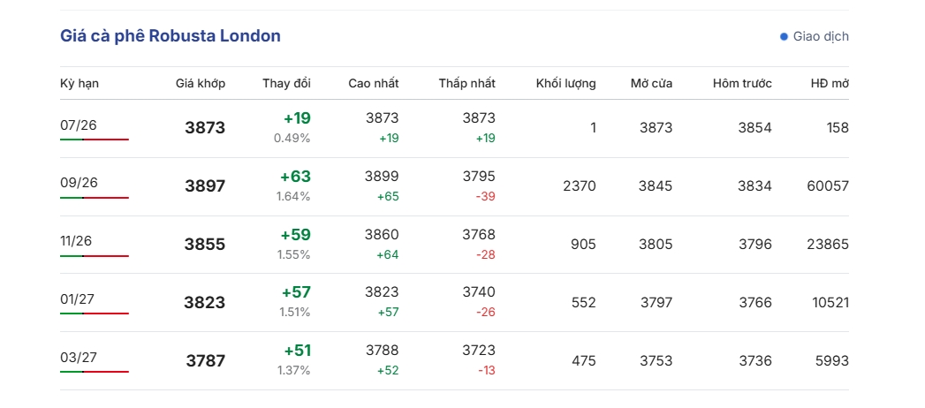Viewport: 925px width, 408px height.
Task: Click the Thấp nhất column header
Action: click(467, 83)
